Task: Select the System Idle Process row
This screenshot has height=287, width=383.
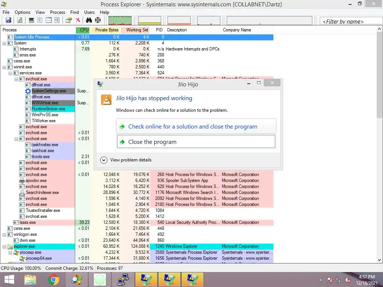Action: coord(137,37)
